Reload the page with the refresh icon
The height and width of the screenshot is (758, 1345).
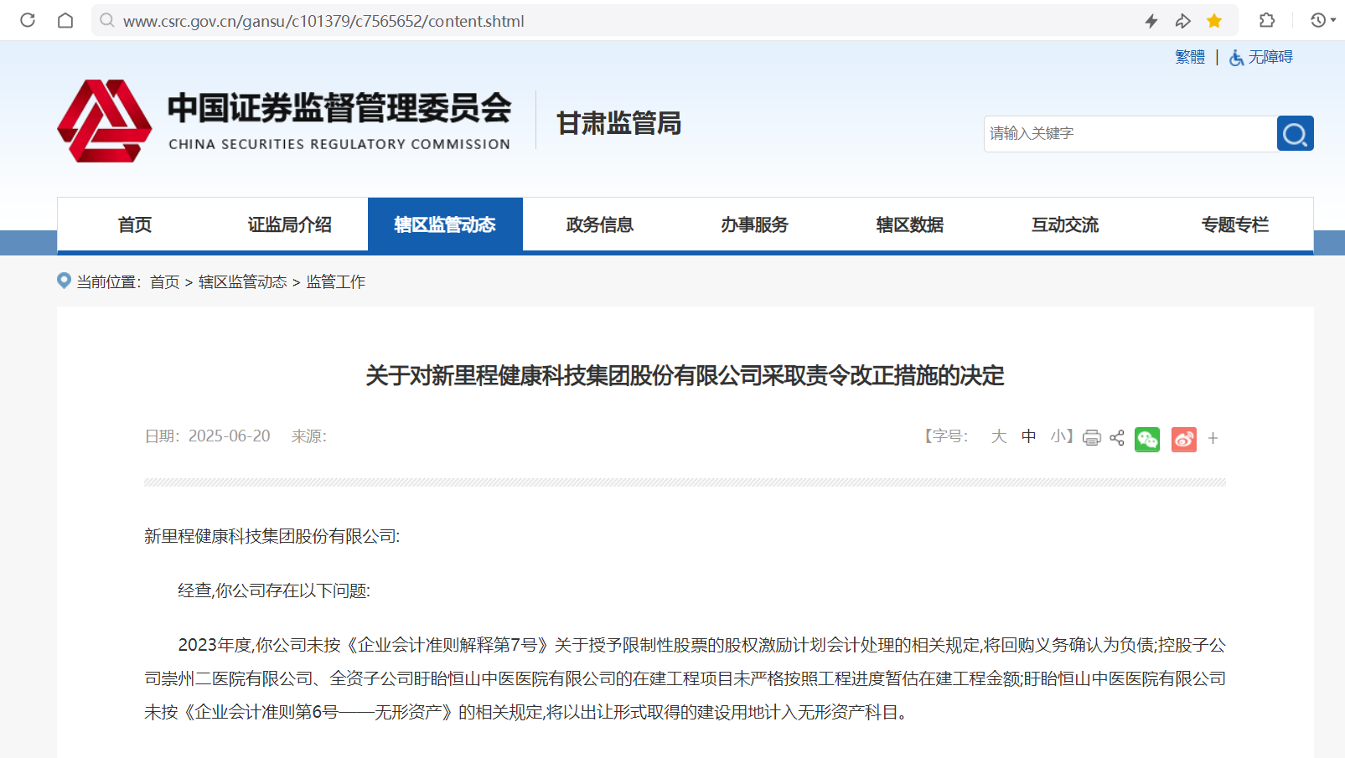pyautogui.click(x=28, y=20)
